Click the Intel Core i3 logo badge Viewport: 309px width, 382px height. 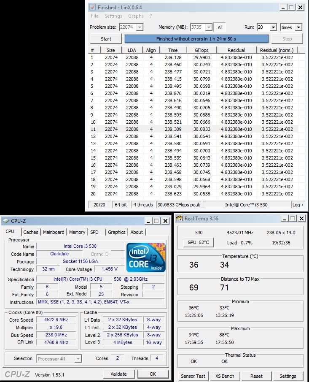tap(146, 257)
